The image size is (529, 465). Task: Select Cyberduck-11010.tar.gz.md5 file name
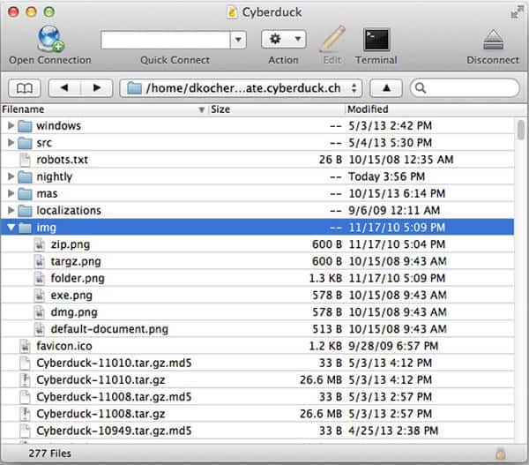point(114,363)
